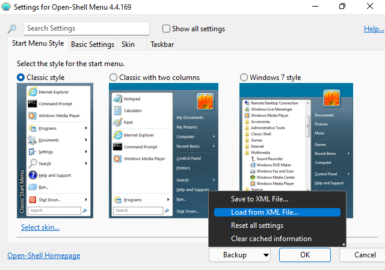Visit the Open-Shell Homepage link
385x270 pixels.
(44, 256)
